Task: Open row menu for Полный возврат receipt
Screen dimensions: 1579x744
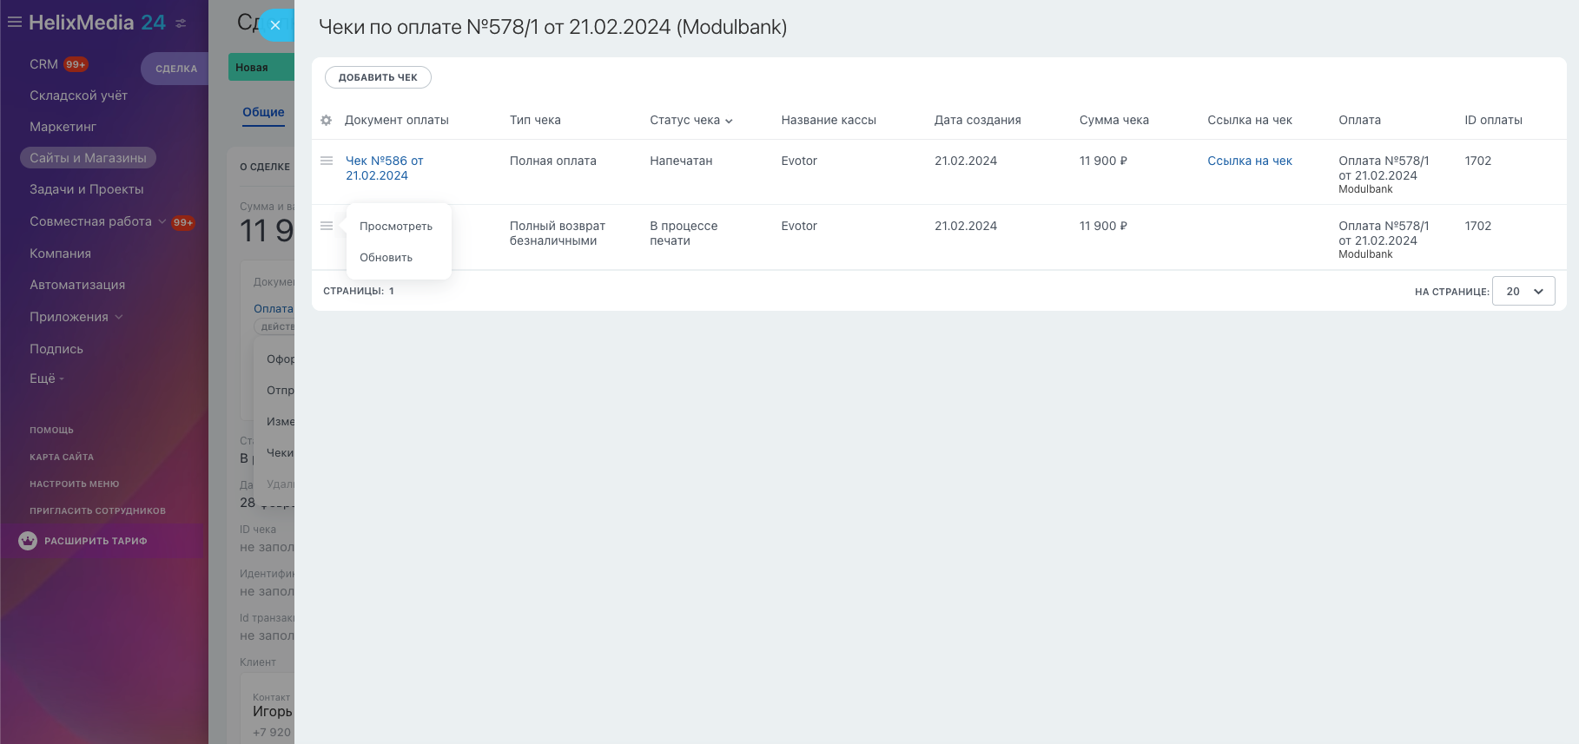Action: pos(327,226)
